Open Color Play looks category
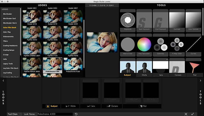This screenshot has width=204, height=116. 7,32
